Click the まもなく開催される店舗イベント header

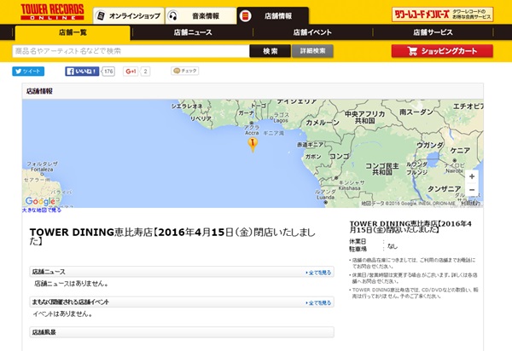tap(182, 302)
